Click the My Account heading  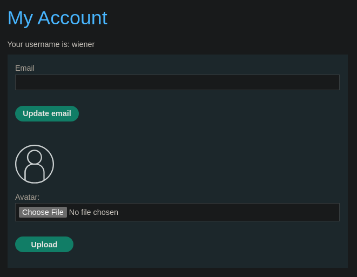pyautogui.click(x=57, y=18)
